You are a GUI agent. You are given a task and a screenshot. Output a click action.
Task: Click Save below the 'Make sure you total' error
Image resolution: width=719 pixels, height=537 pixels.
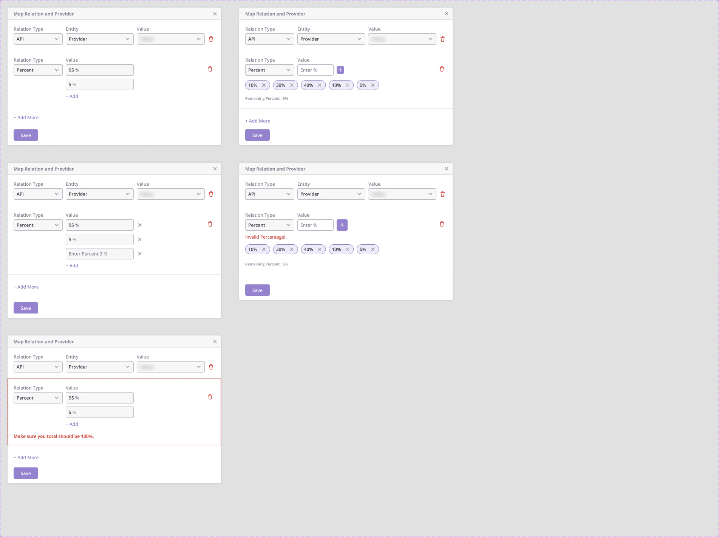coord(26,473)
